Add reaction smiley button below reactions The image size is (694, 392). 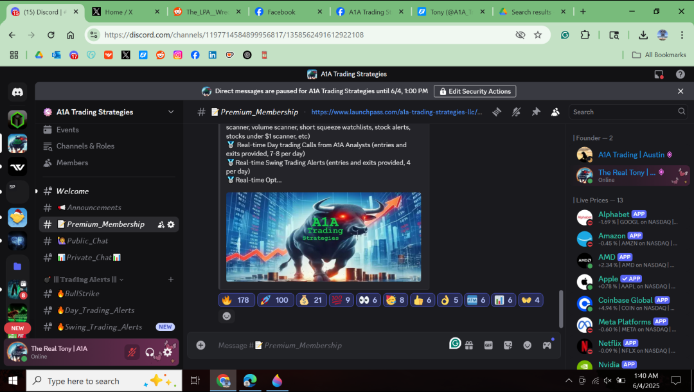point(227,316)
